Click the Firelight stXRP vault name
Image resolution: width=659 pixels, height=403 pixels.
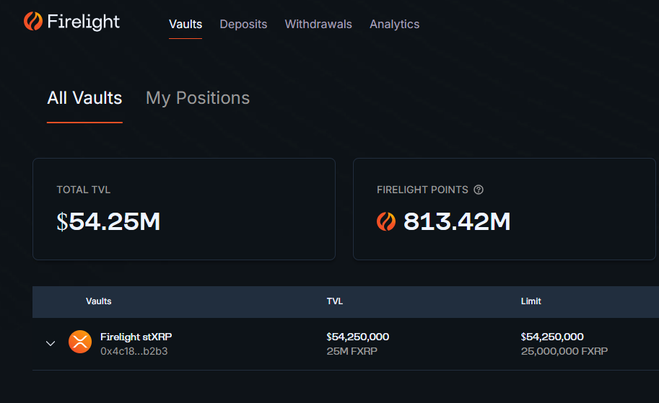pos(136,337)
